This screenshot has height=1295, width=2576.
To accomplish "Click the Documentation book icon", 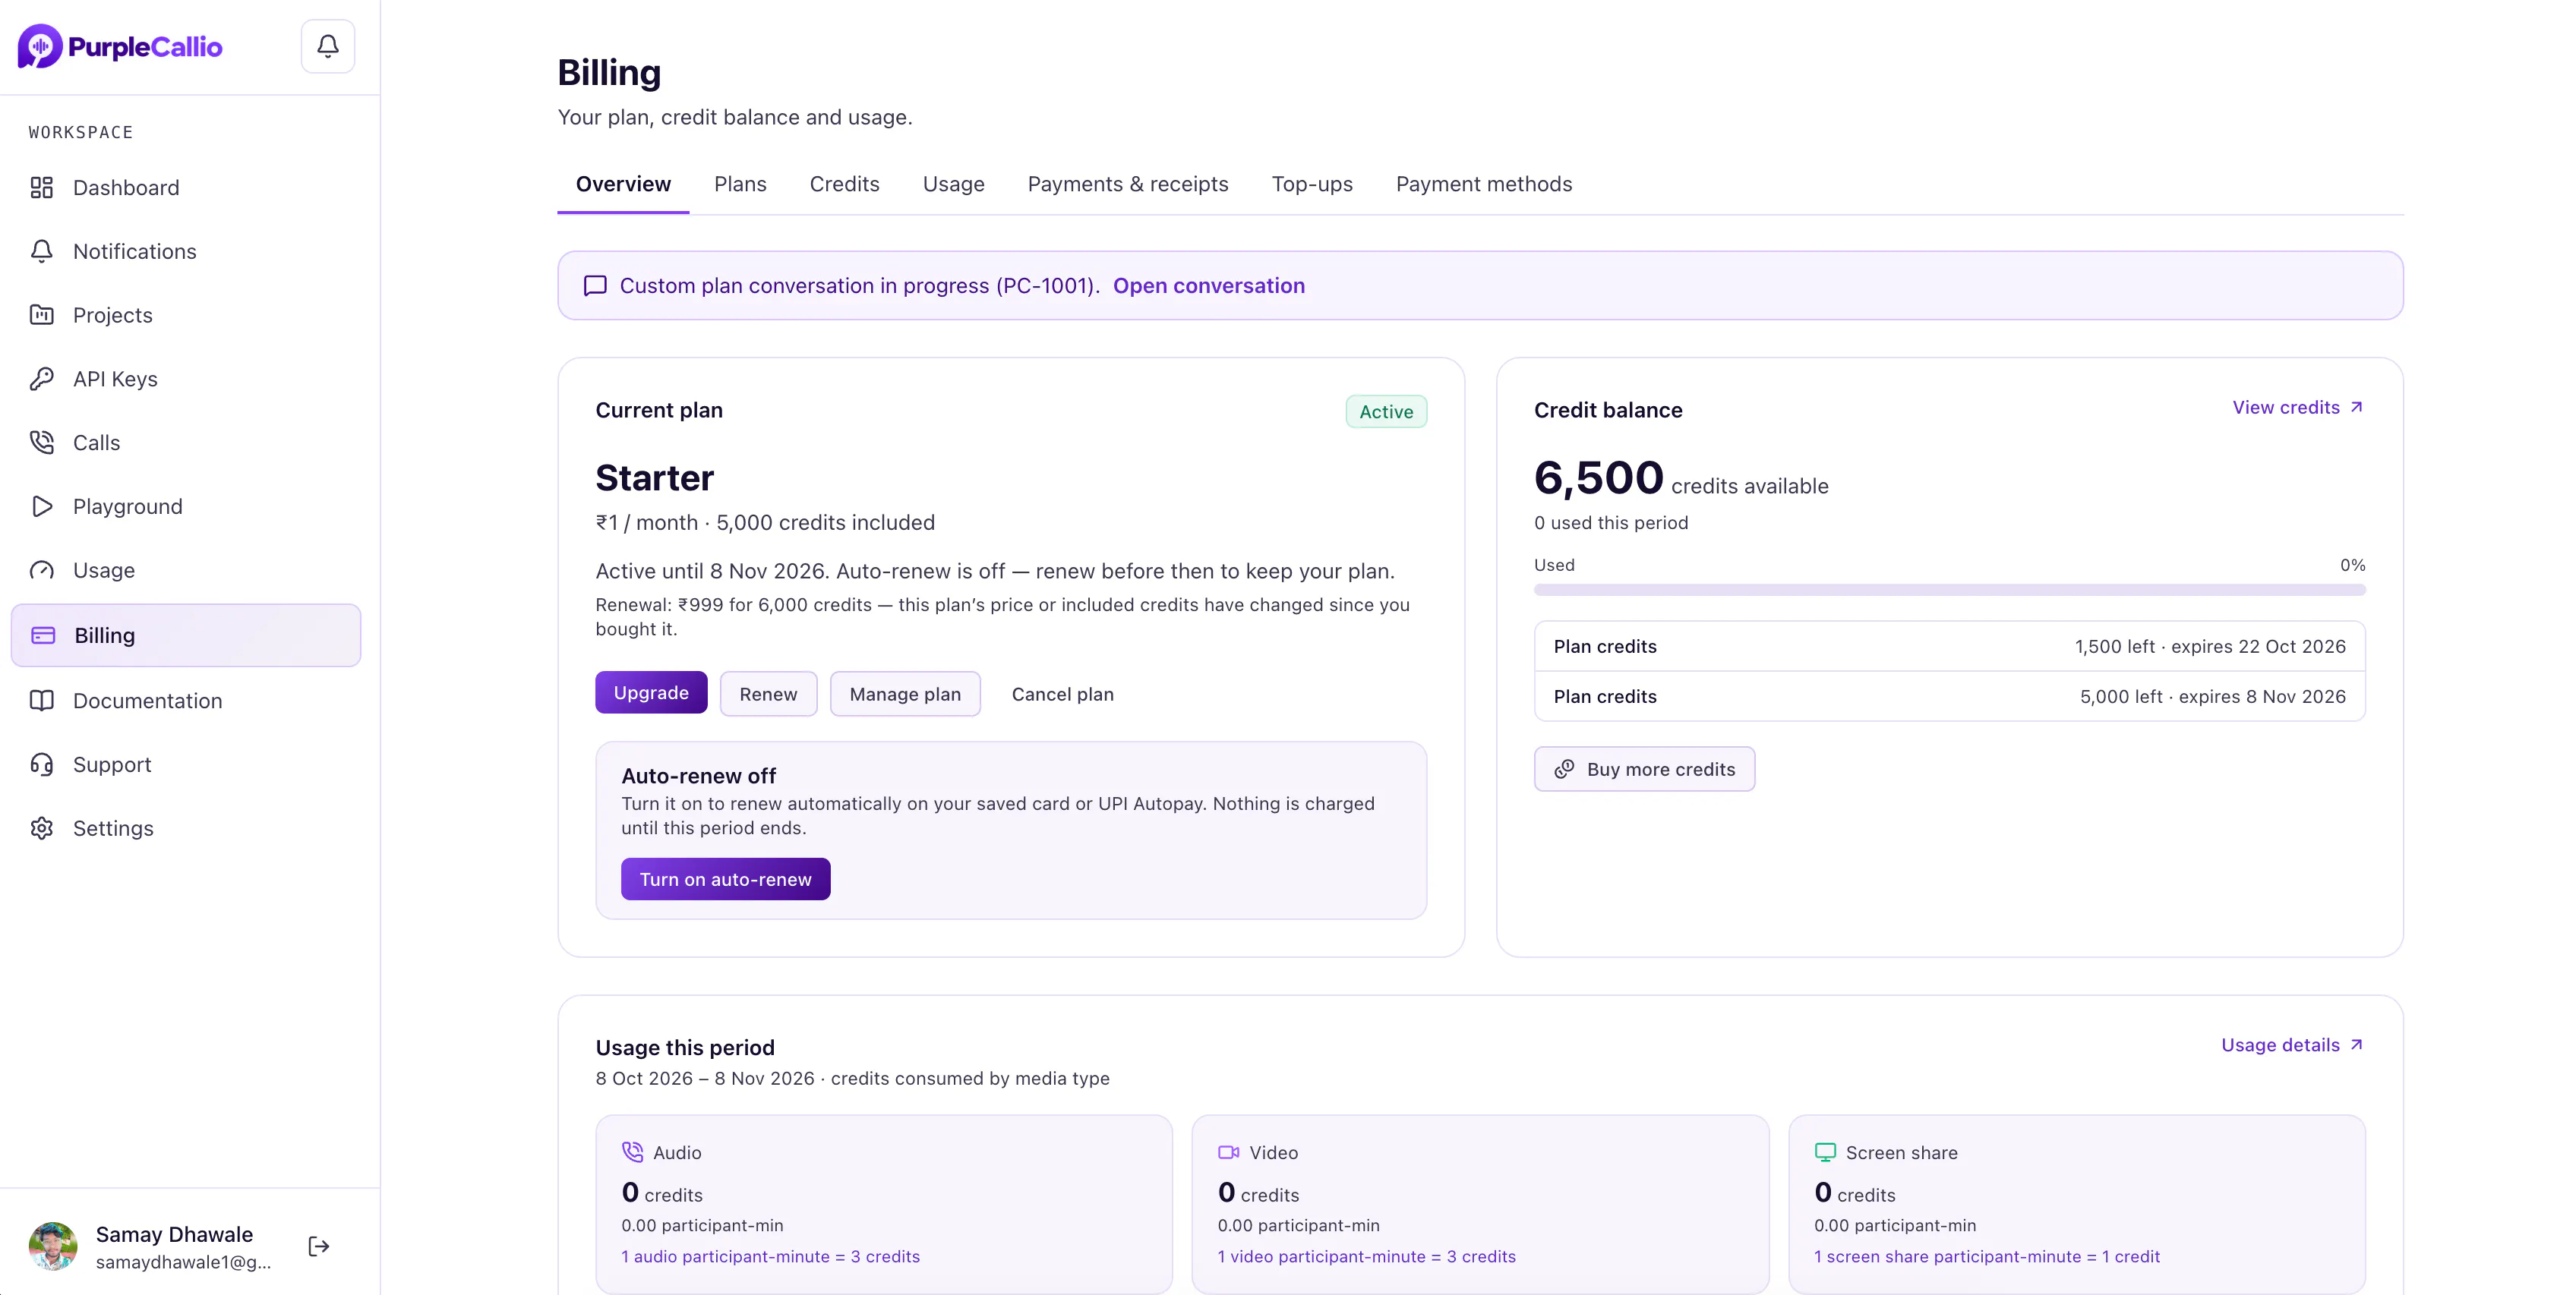I will (41, 701).
